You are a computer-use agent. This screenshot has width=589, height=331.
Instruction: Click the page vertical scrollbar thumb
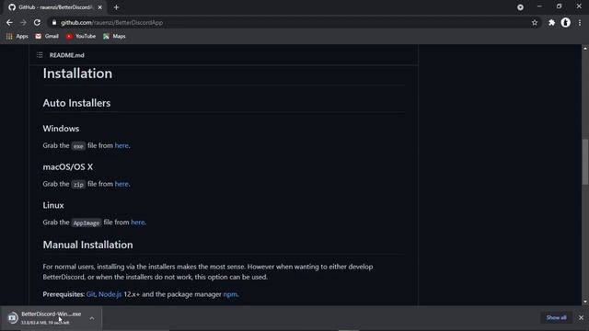585,162
